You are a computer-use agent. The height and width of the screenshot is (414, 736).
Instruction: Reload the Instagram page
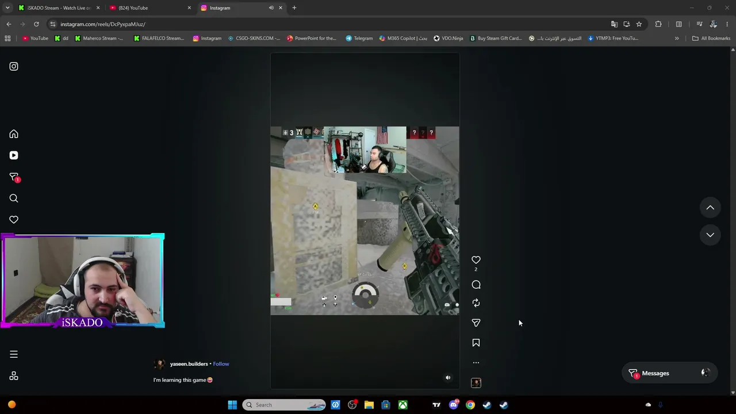36,24
